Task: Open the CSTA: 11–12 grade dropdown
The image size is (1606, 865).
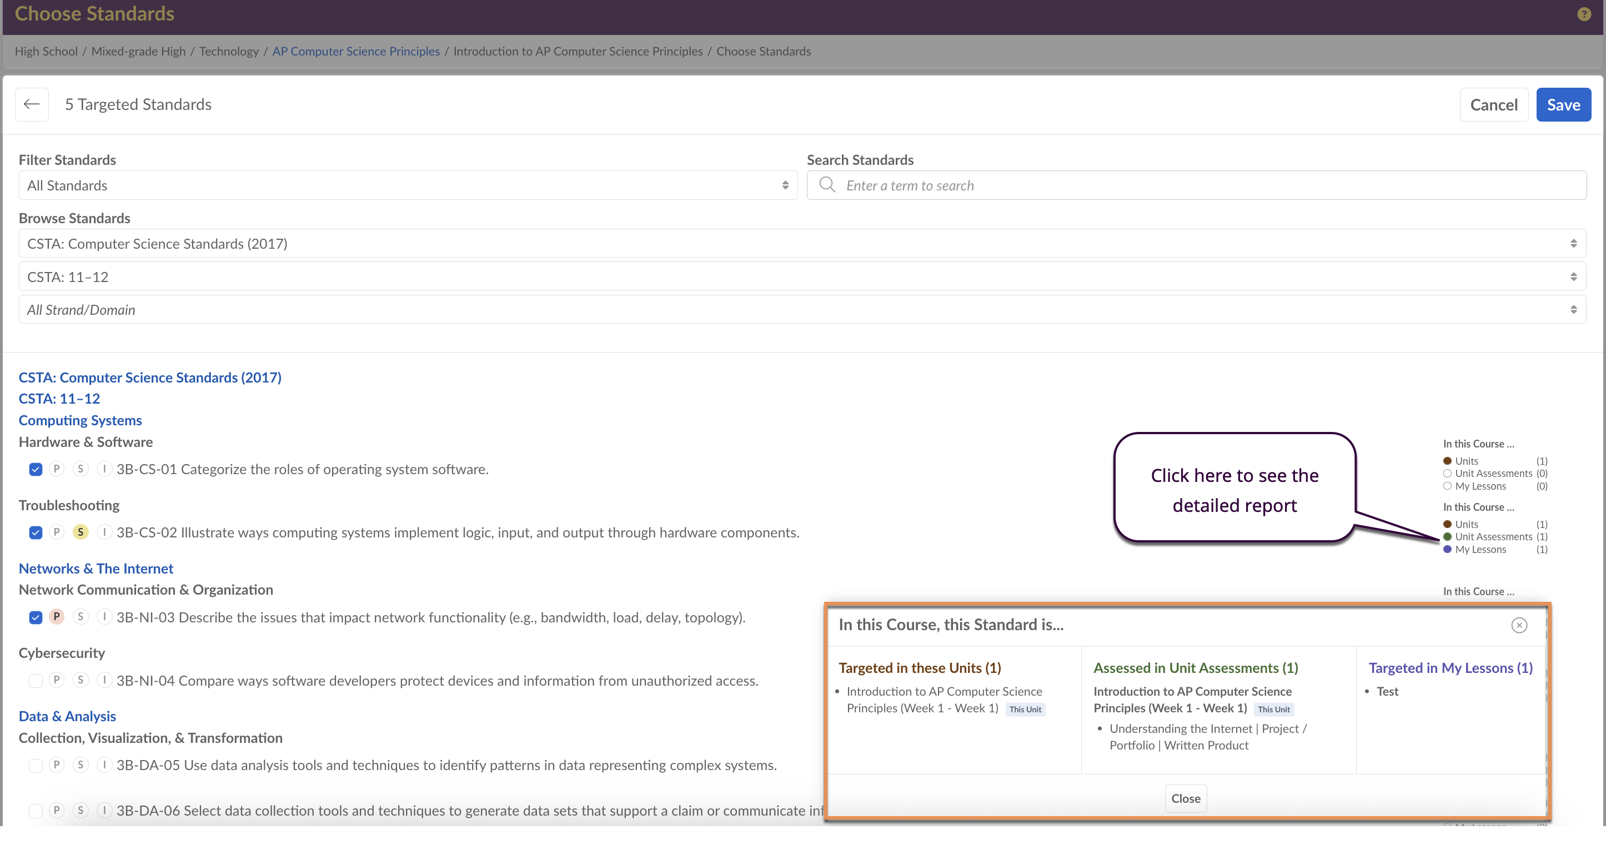Action: [802, 276]
